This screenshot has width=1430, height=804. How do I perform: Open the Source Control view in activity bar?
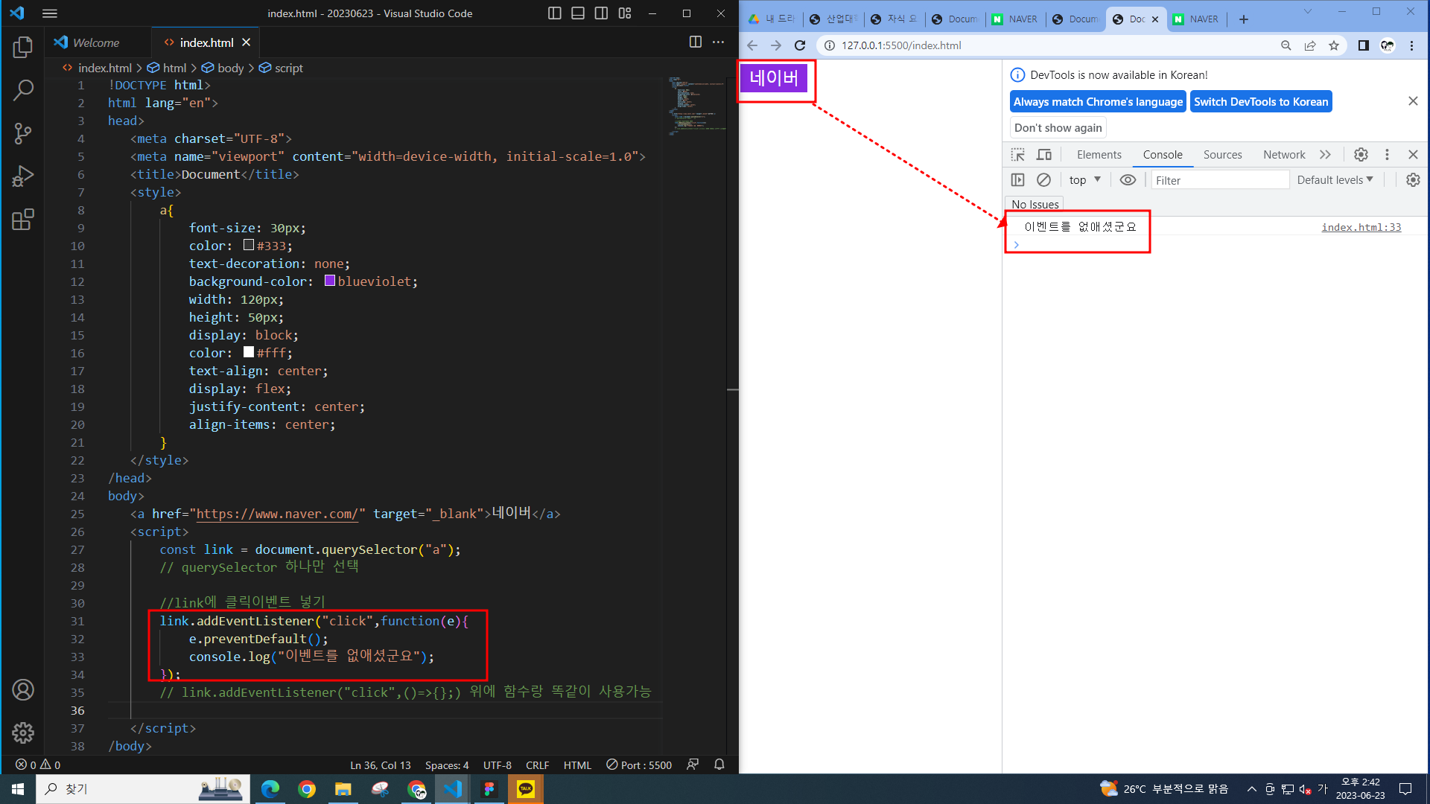coord(23,134)
